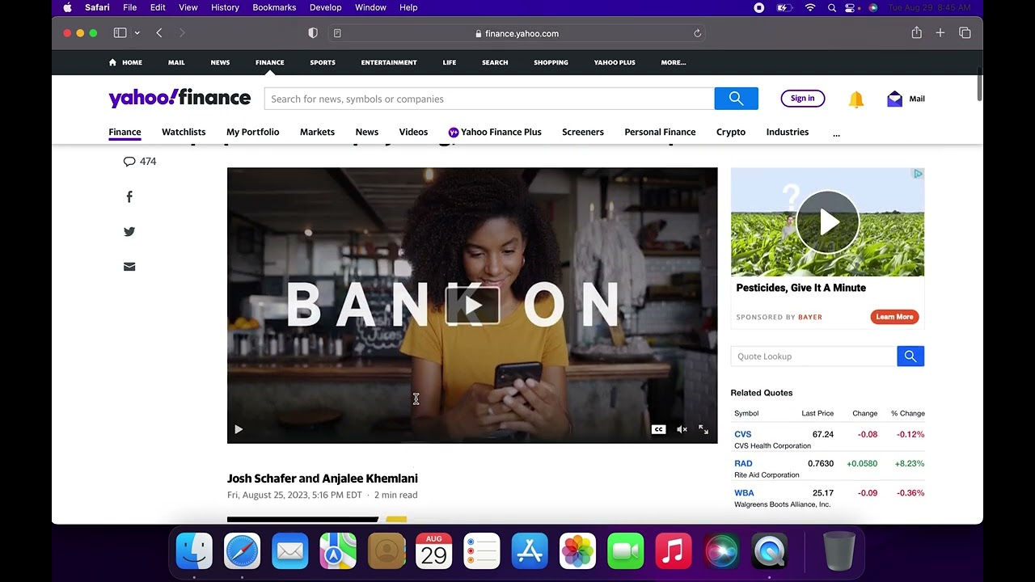
Task: Show Safari sidebar
Action: tap(120, 33)
